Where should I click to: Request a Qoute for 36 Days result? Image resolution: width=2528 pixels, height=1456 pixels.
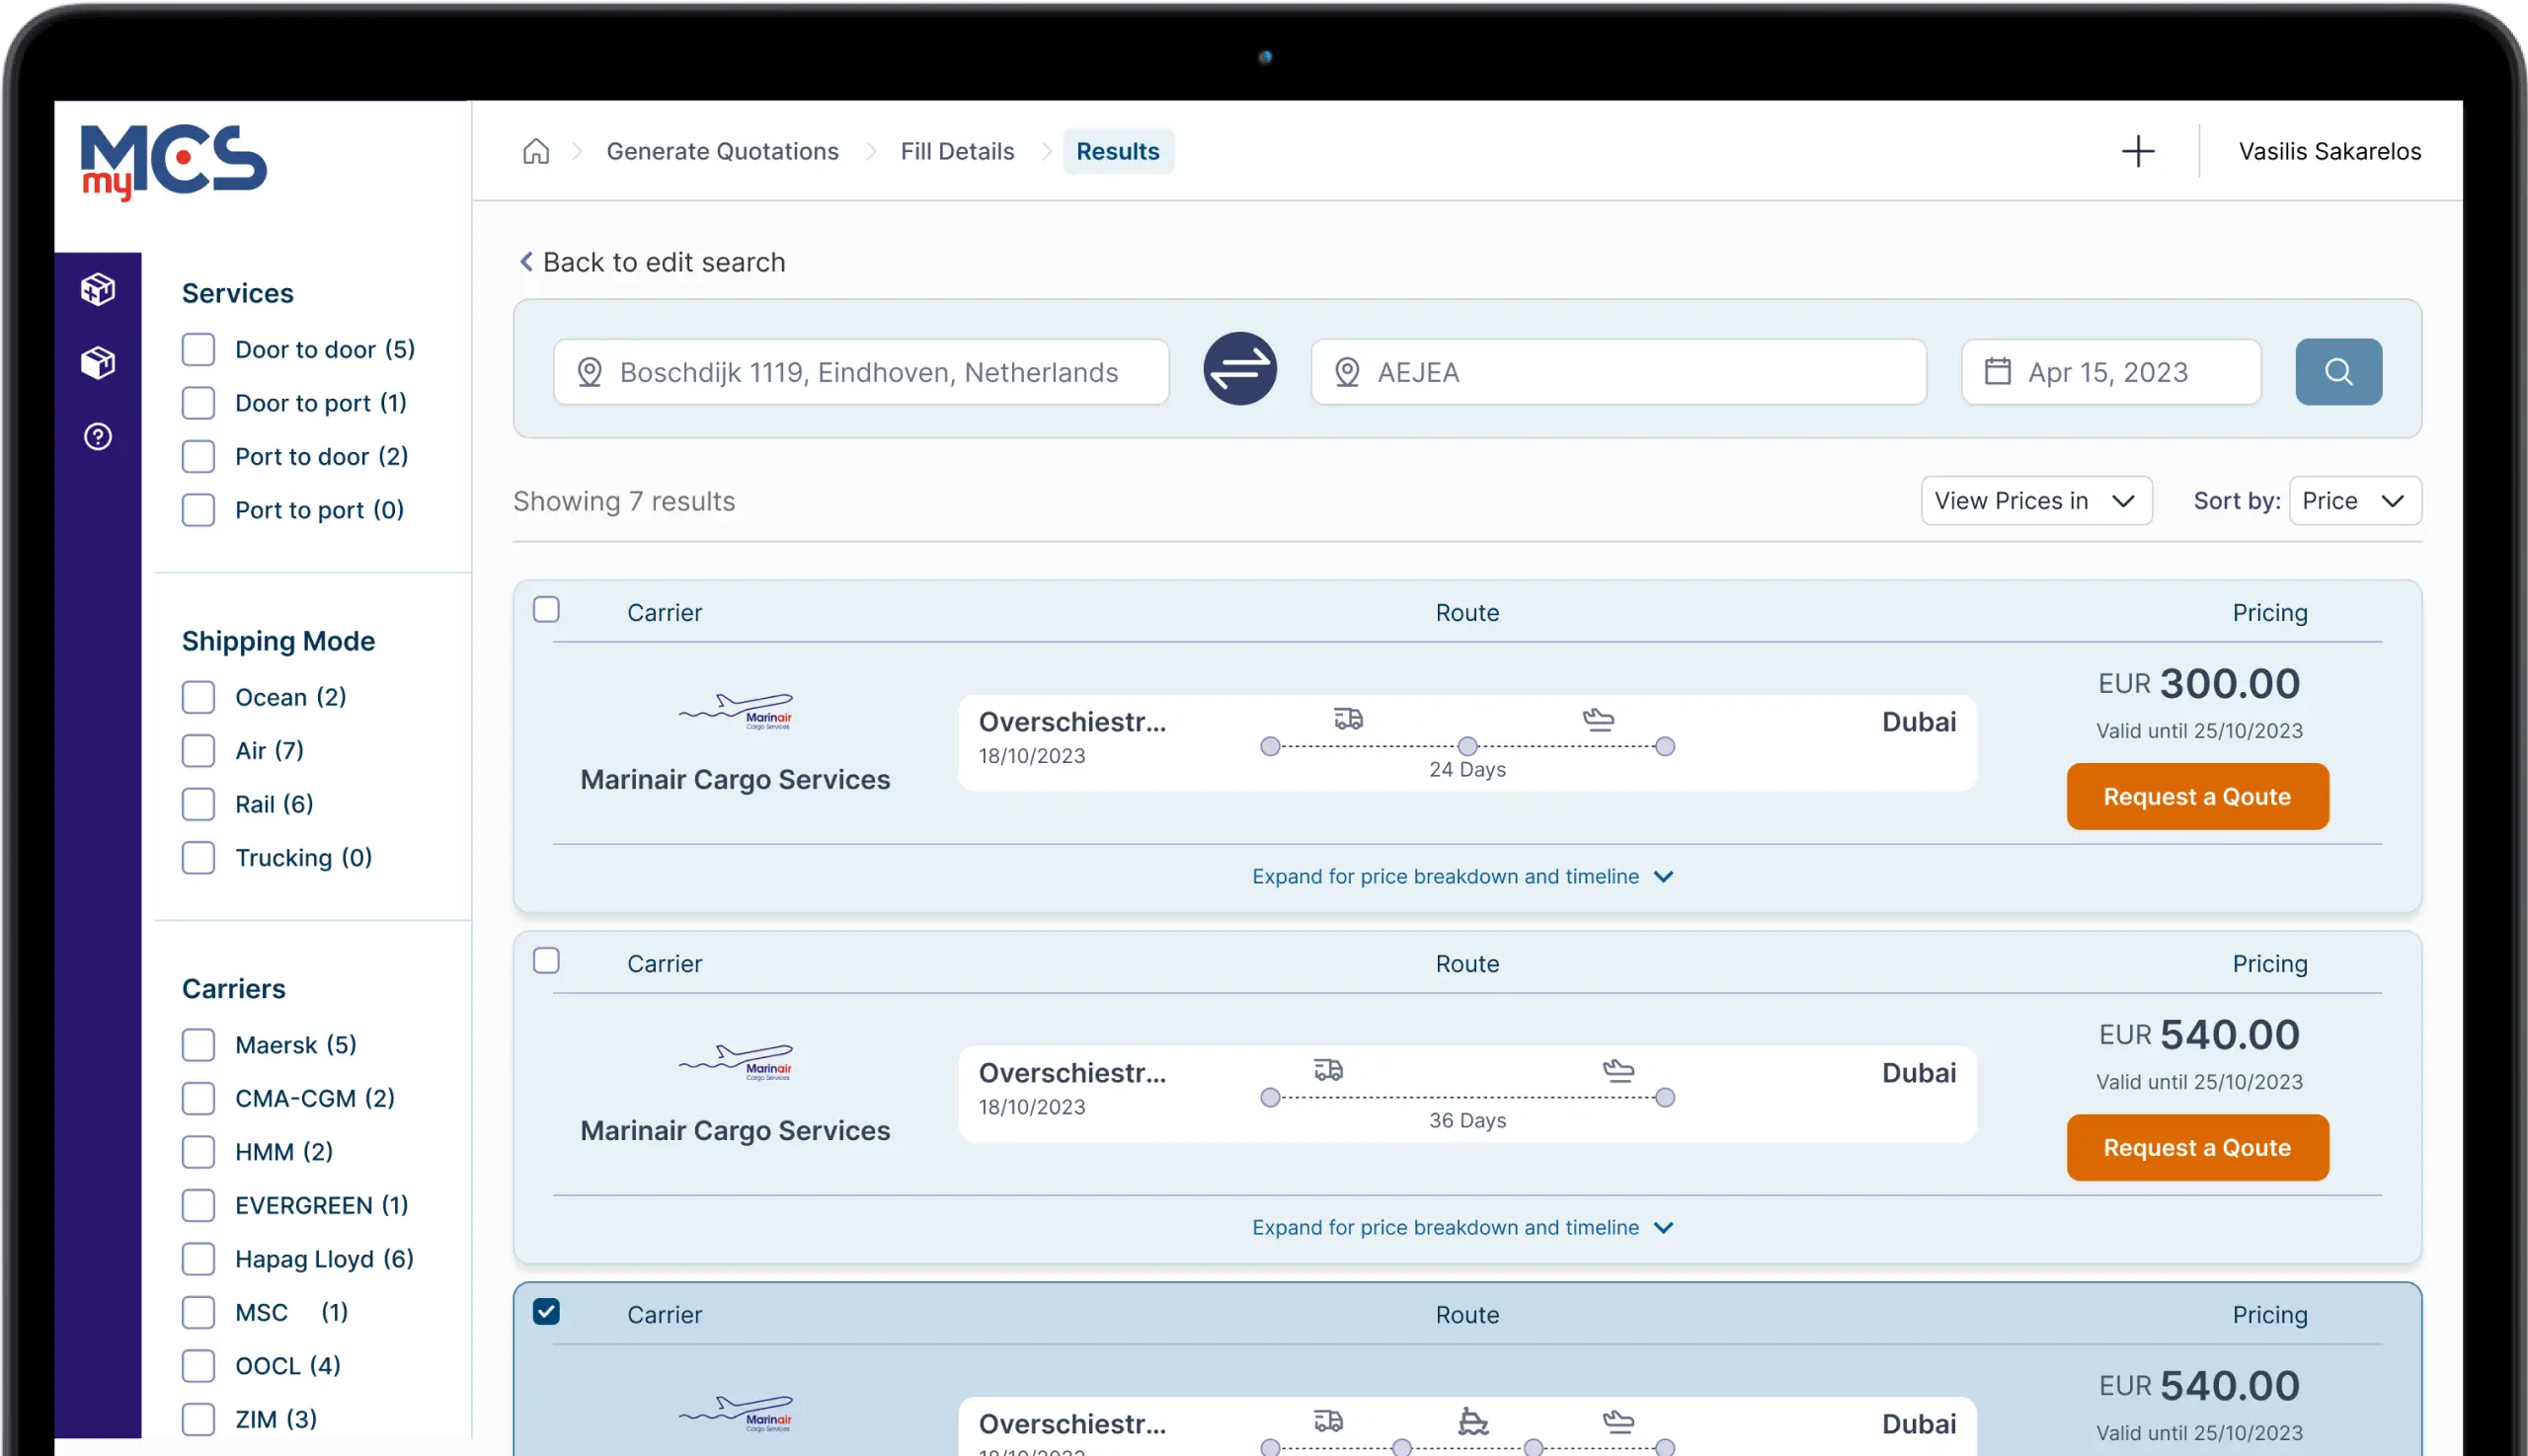point(2197,1147)
